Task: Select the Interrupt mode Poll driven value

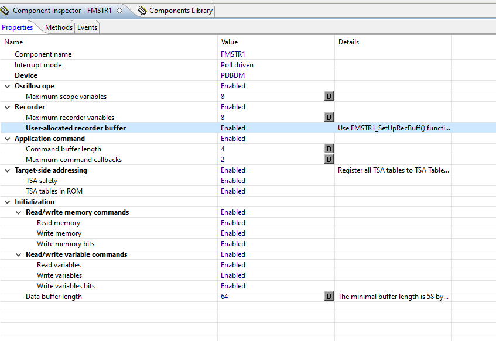Action: (x=237, y=65)
